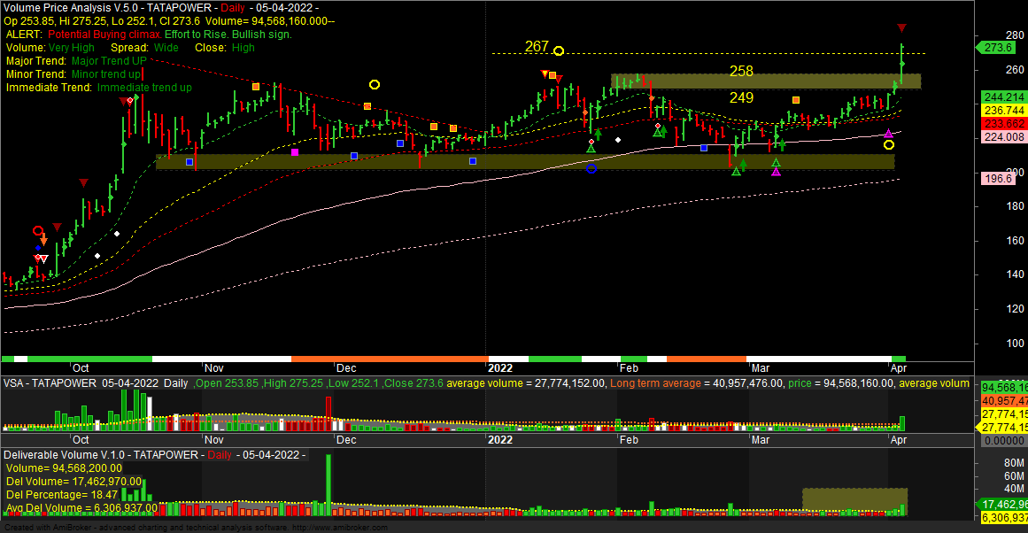Click the Long term average value in VSA pane
This screenshot has width=1028, height=533.
696,383
